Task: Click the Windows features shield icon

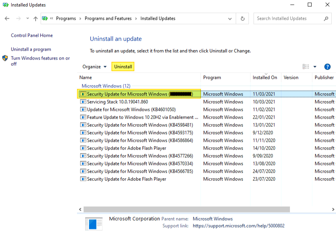Action: [5, 58]
